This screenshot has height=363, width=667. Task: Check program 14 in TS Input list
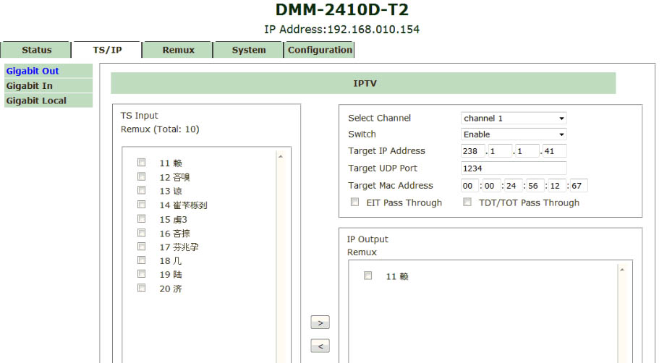tap(141, 205)
